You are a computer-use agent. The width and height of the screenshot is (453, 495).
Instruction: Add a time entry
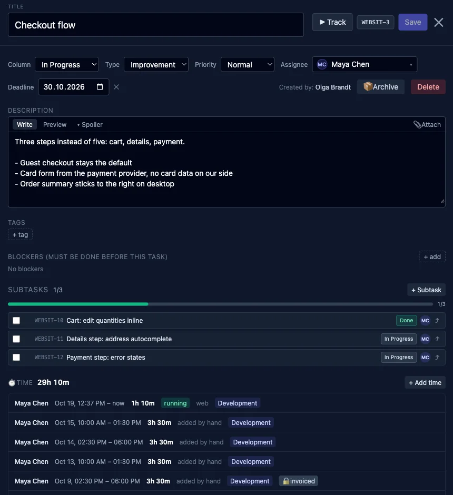click(x=425, y=383)
